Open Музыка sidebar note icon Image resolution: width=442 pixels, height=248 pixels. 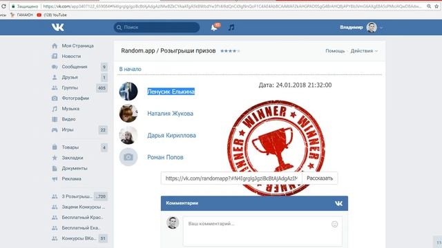[55, 109]
